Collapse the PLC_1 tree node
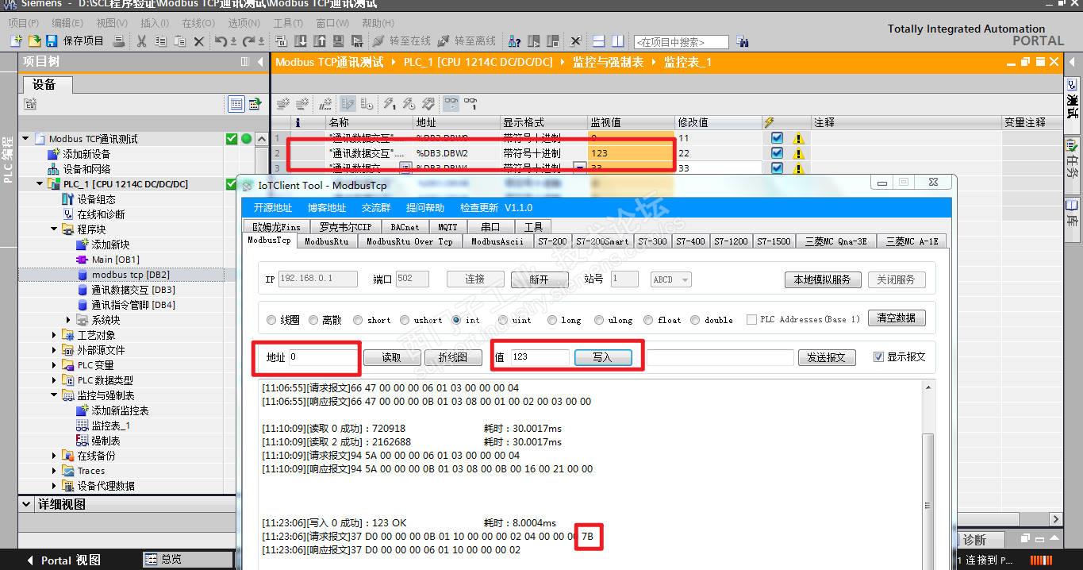The image size is (1083, 570). tap(40, 184)
